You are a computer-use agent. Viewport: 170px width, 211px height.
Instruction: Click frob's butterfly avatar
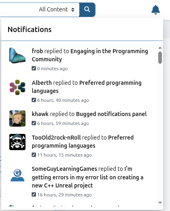[x=17, y=55]
